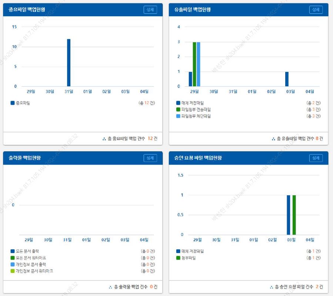Viewport: 333px width, 296px height.
Task: Click the icon beside 총 유출파일 백업 건수
Action: (273, 139)
